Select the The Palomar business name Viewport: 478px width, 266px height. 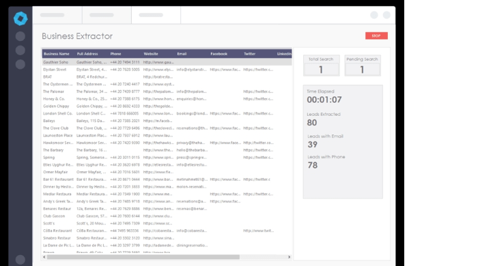coord(54,91)
